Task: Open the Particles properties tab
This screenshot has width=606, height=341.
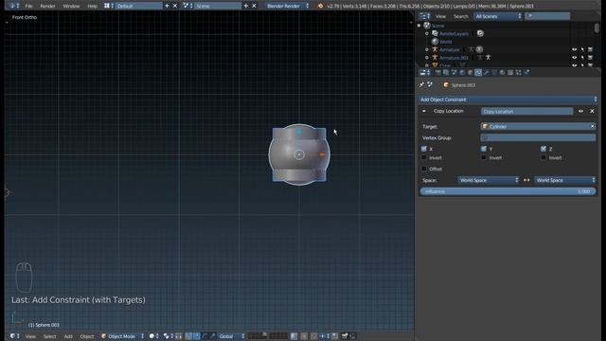Action: point(518,72)
